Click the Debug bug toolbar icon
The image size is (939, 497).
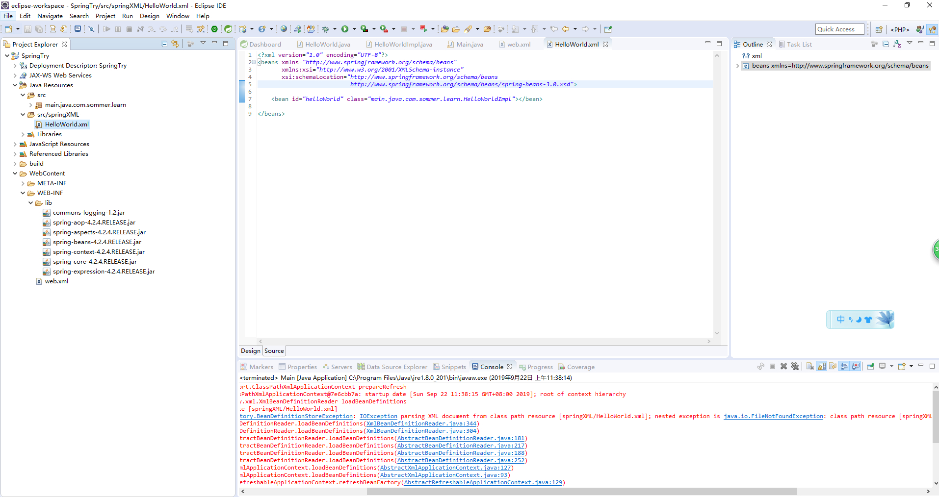325,29
